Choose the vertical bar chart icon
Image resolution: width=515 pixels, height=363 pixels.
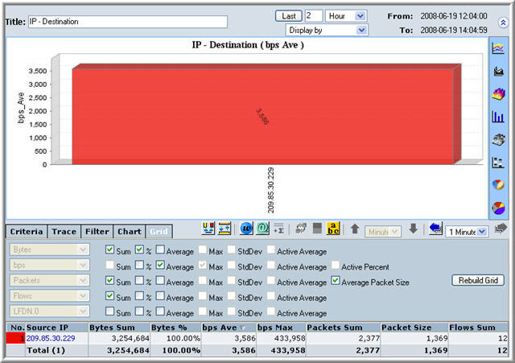(x=498, y=117)
